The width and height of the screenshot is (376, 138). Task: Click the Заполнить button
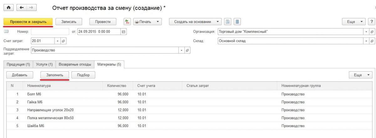click(55, 75)
